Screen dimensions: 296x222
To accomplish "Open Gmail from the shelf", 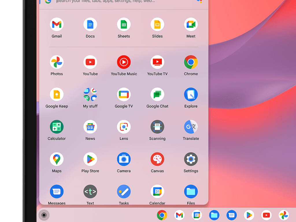I will (179, 215).
